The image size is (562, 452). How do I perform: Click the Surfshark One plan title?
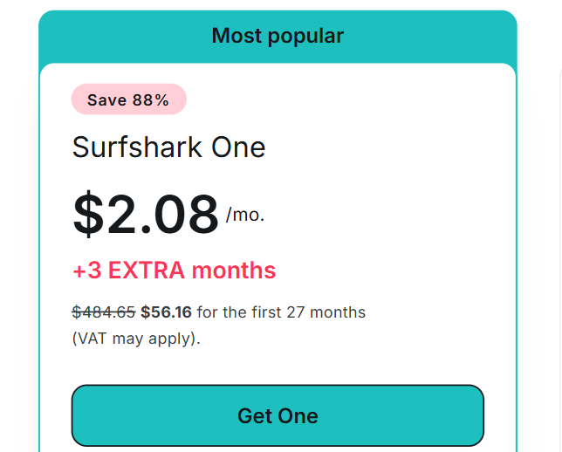tap(168, 147)
